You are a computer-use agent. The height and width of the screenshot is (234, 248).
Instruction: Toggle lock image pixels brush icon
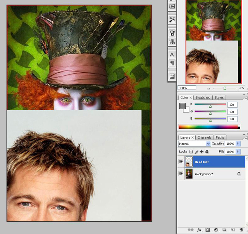[196, 152]
